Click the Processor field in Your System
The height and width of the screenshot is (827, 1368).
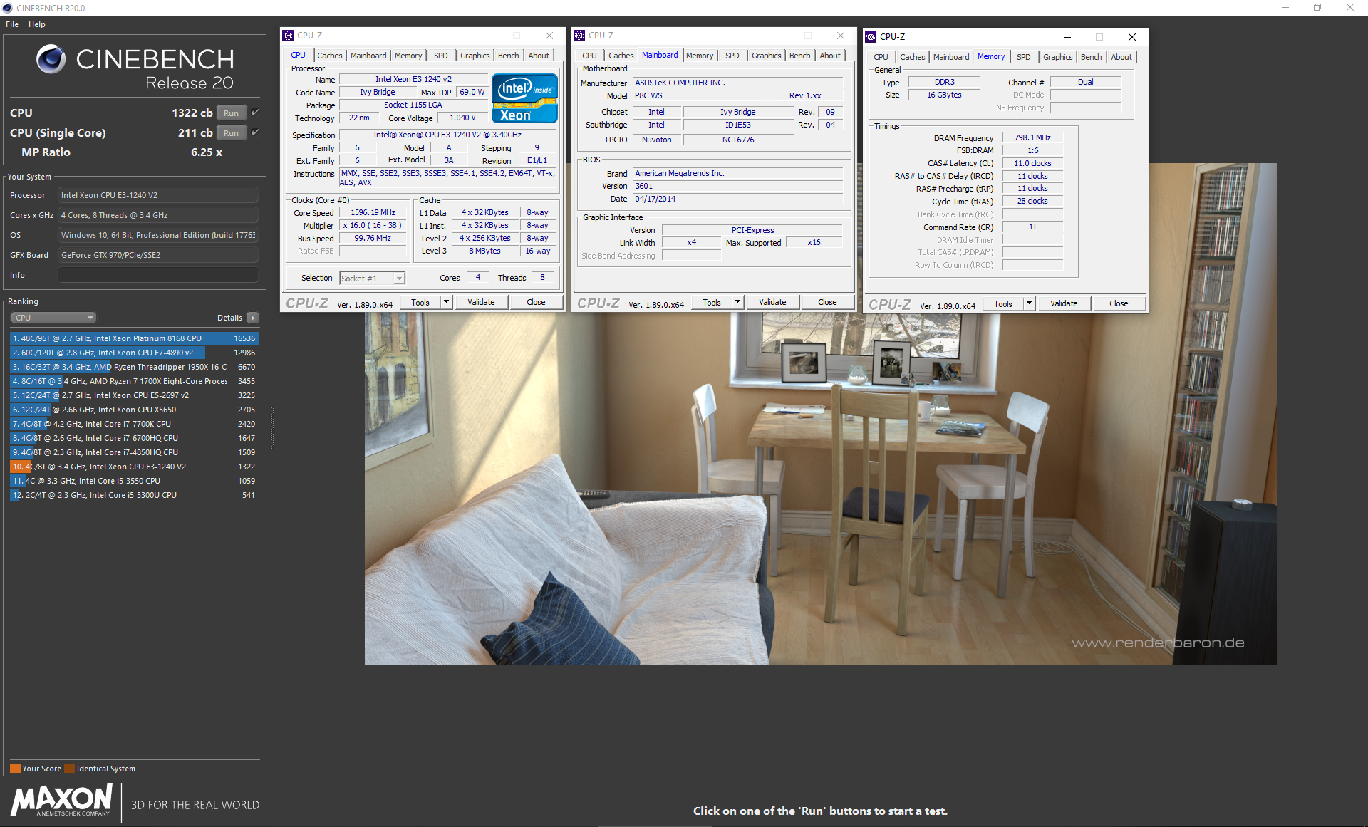[x=158, y=195]
